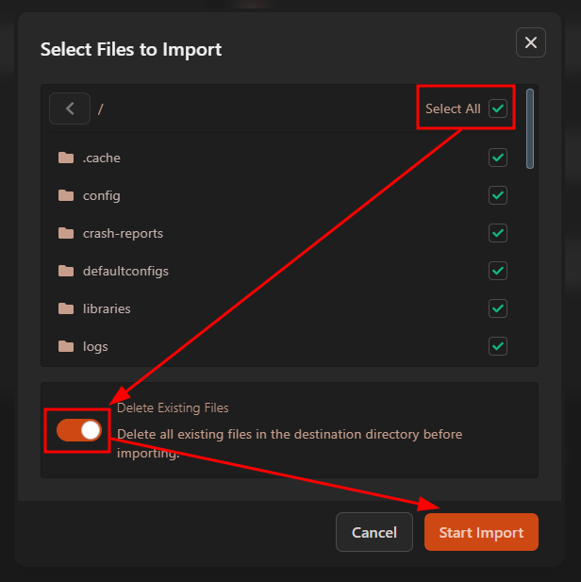Open the crash-reports folder name
This screenshot has width=581, height=582.
(x=123, y=234)
